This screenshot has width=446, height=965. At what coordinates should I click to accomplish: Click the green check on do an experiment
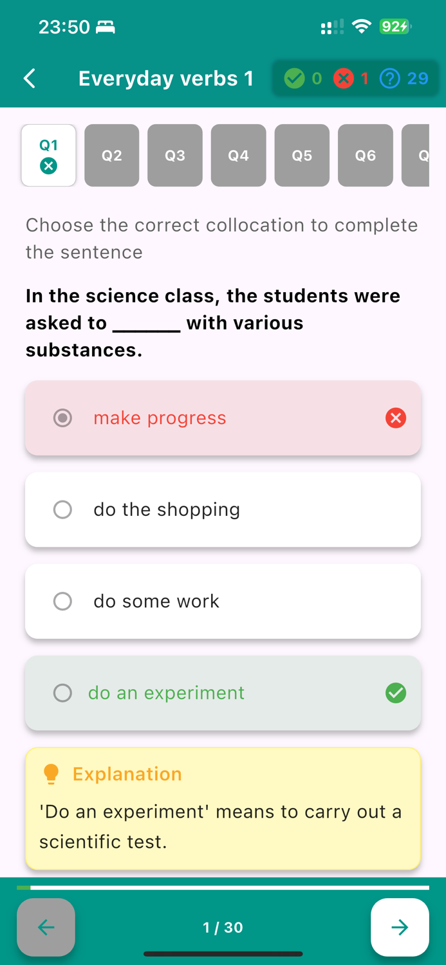pyautogui.click(x=396, y=693)
